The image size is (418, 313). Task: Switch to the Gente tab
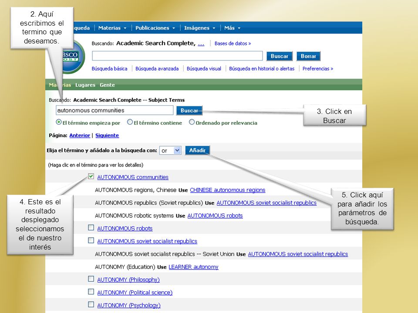click(107, 85)
